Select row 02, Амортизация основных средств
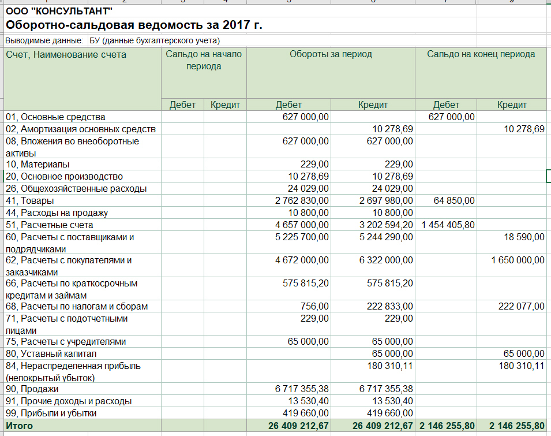551x436 pixels. tap(276, 129)
